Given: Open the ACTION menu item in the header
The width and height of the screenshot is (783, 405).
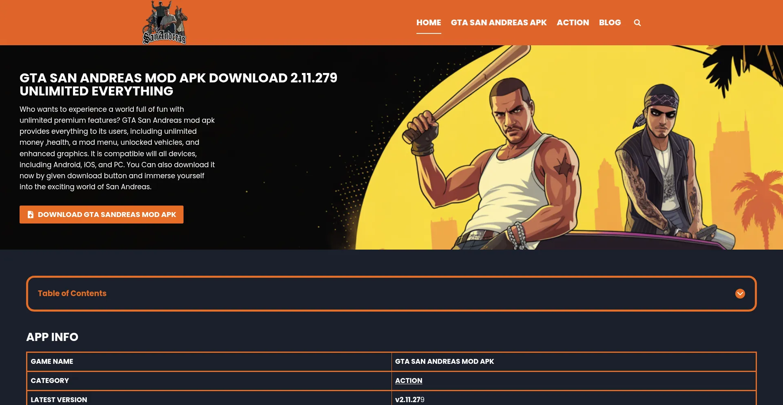Looking at the screenshot, I should coord(573,22).
